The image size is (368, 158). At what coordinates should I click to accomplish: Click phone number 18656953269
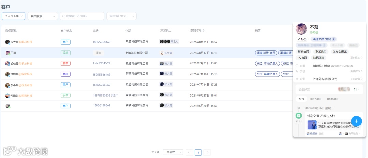pos(102,85)
